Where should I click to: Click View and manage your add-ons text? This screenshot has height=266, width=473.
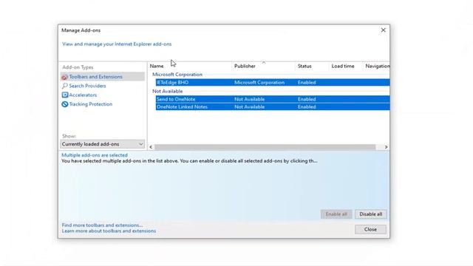coord(117,44)
